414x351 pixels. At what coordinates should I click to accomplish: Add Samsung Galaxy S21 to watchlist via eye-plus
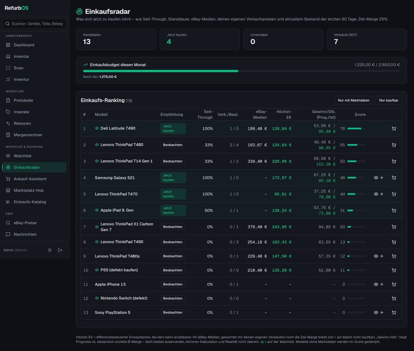pos(379,178)
